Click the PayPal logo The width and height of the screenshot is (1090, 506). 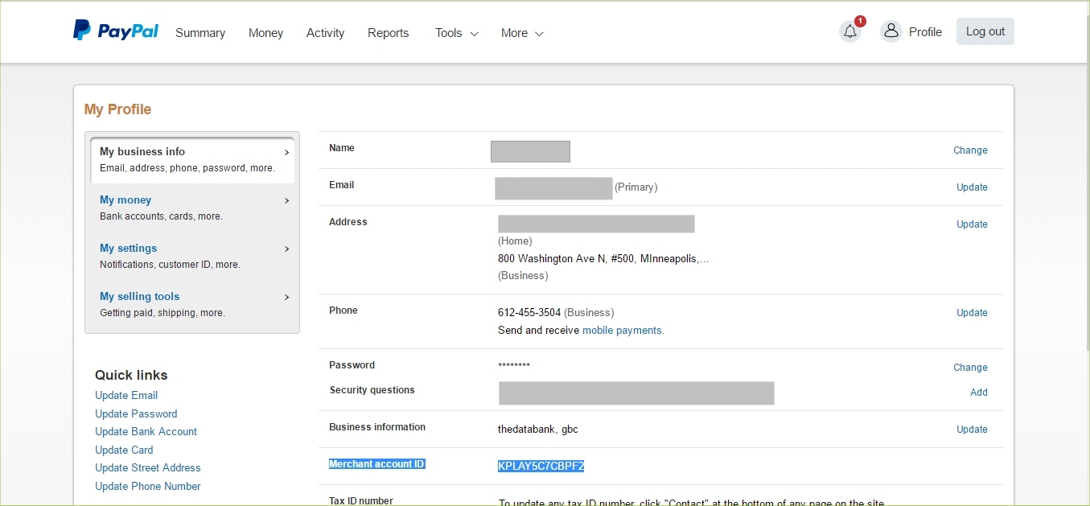click(x=116, y=31)
